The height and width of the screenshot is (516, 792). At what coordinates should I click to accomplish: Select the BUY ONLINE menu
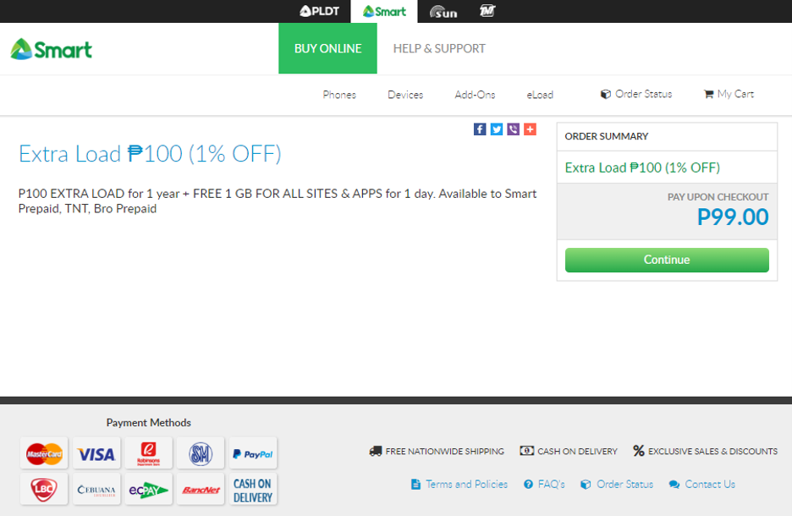pyautogui.click(x=327, y=48)
